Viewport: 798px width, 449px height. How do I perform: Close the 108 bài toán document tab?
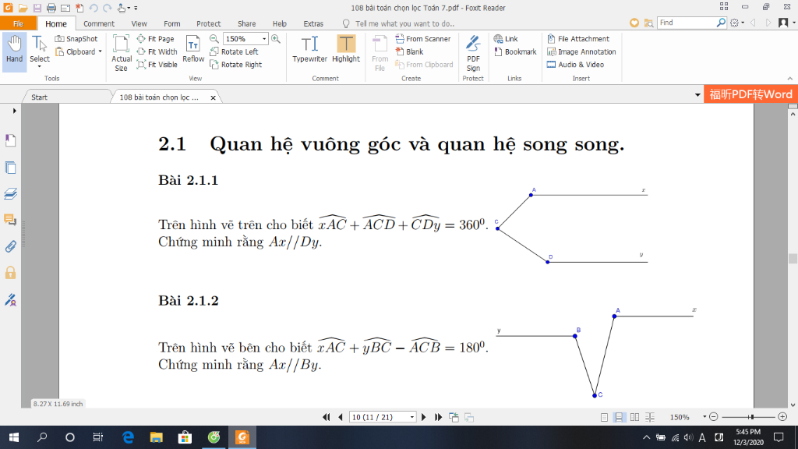pyautogui.click(x=214, y=97)
